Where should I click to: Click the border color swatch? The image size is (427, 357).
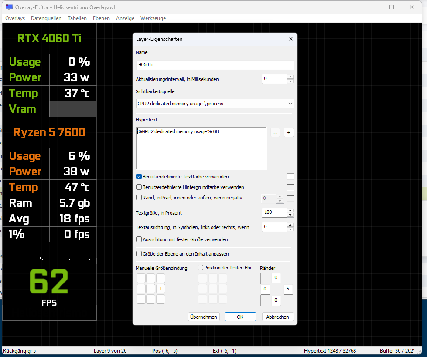[x=290, y=198]
